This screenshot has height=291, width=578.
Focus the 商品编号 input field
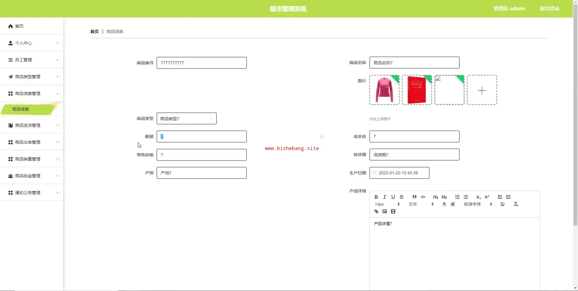(x=201, y=63)
